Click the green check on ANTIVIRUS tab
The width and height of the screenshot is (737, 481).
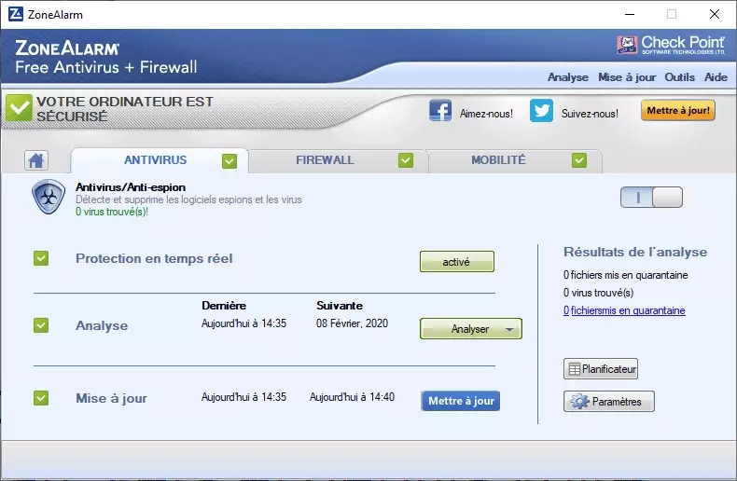click(229, 161)
